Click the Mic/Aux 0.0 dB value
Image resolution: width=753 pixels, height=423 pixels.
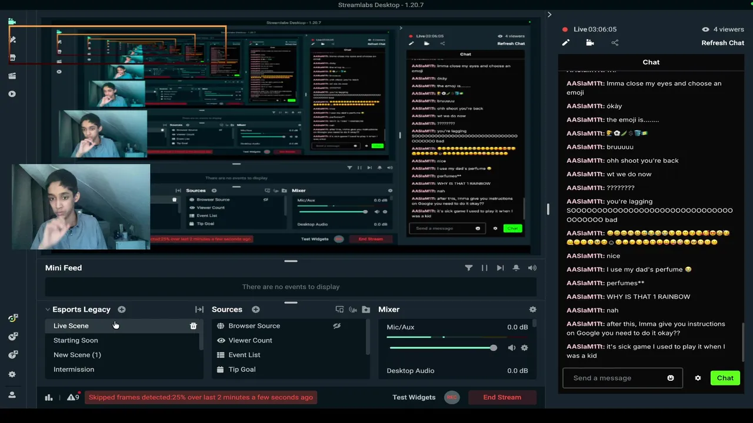518,327
